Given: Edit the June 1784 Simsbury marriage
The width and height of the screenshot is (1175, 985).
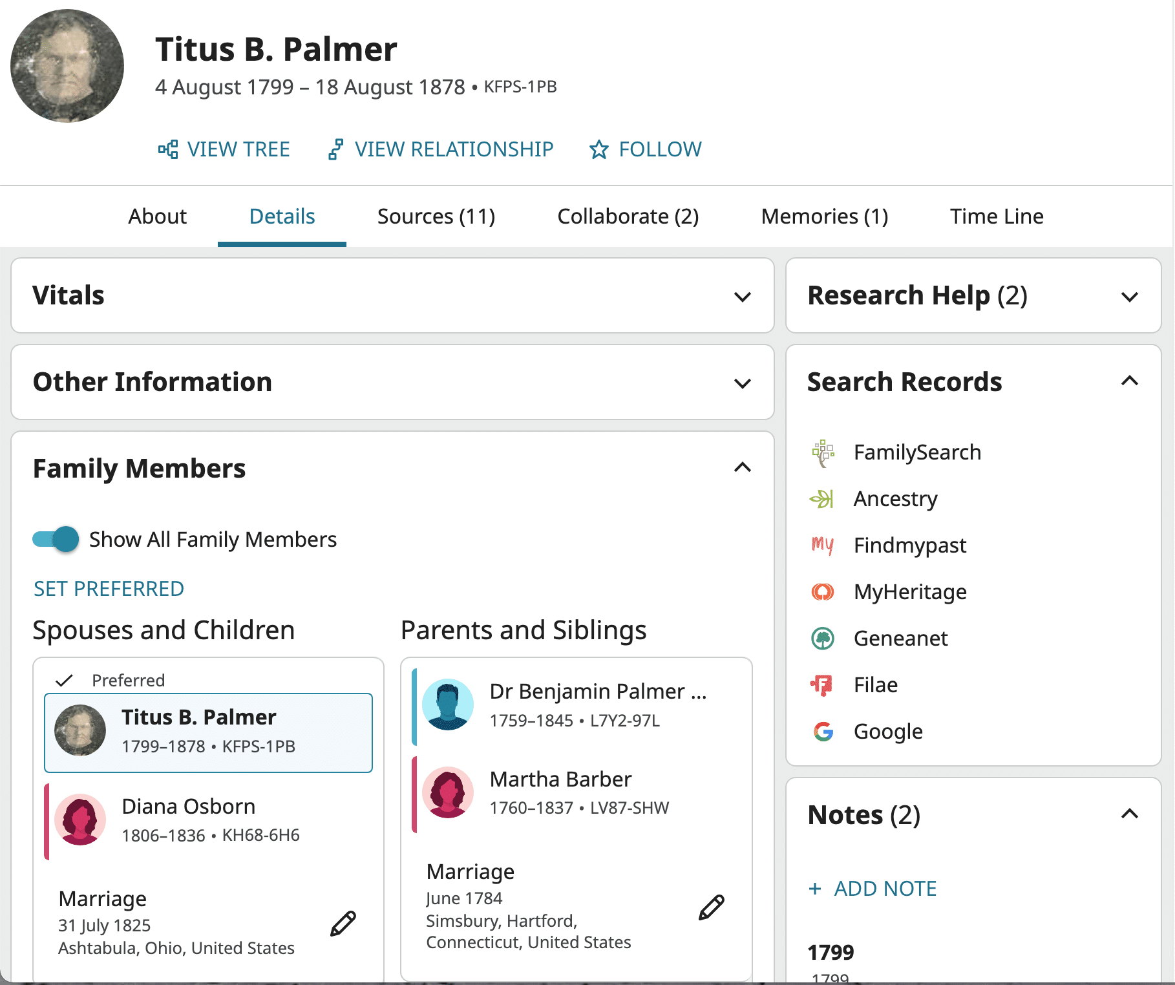Looking at the screenshot, I should pyautogui.click(x=712, y=907).
